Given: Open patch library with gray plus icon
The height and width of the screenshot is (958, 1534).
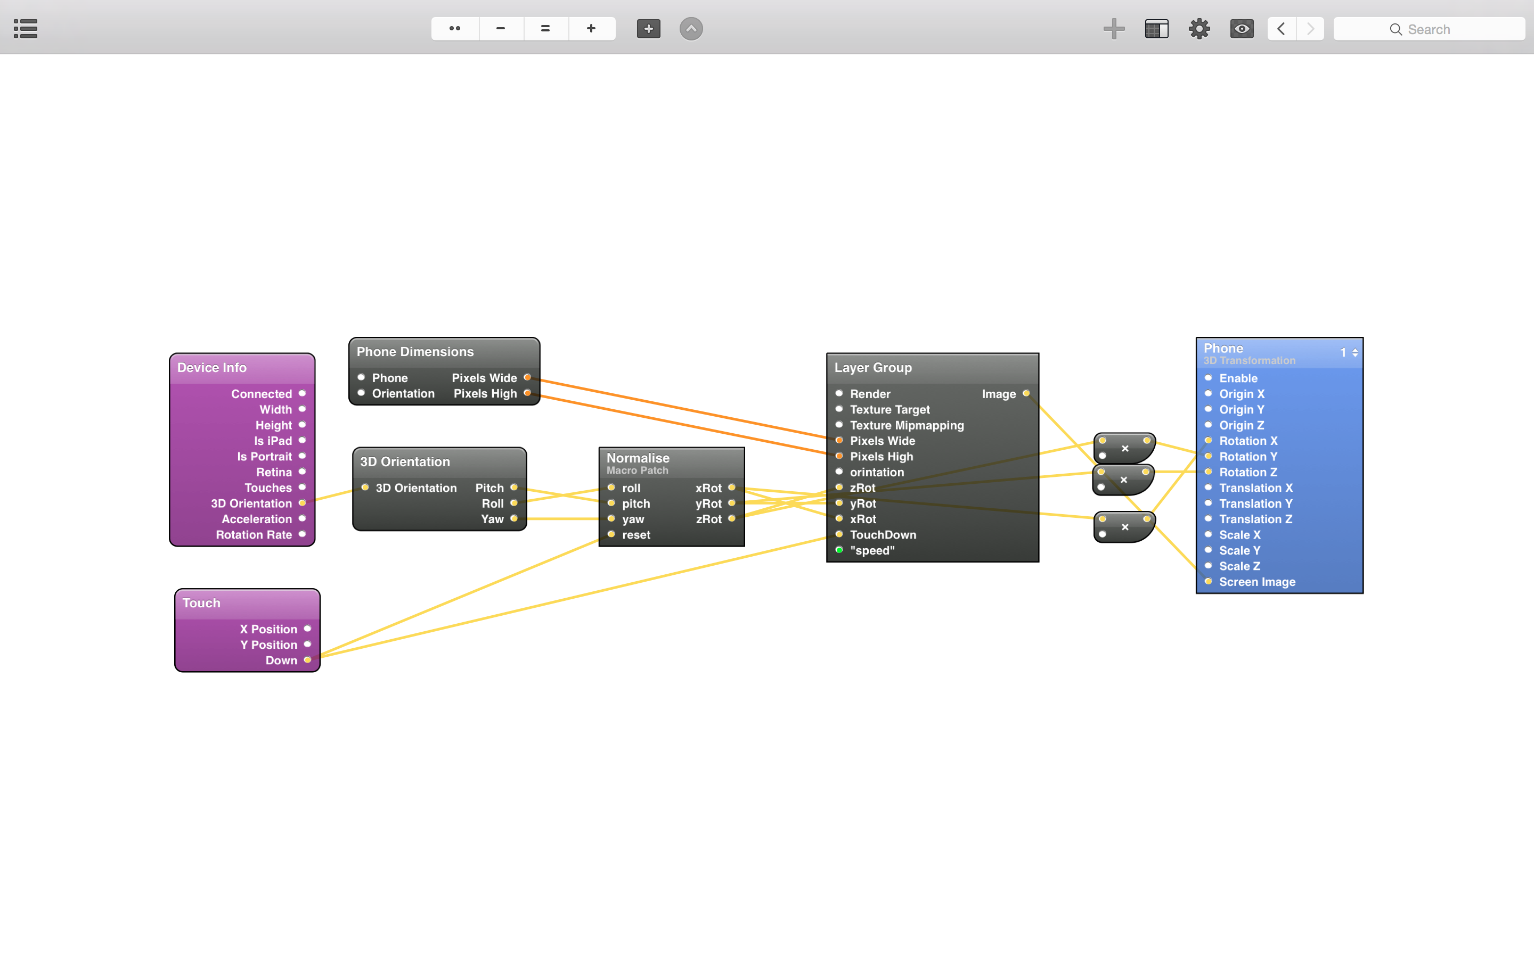Looking at the screenshot, I should tap(1114, 29).
